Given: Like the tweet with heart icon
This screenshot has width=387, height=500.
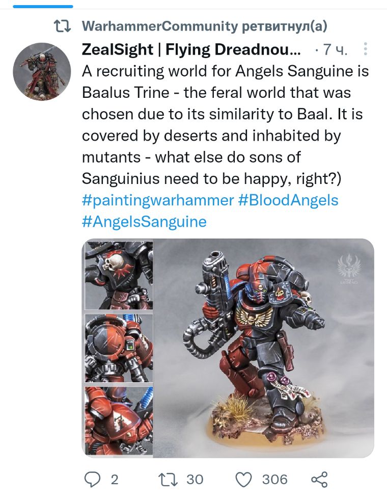Looking at the screenshot, I should (244, 479).
